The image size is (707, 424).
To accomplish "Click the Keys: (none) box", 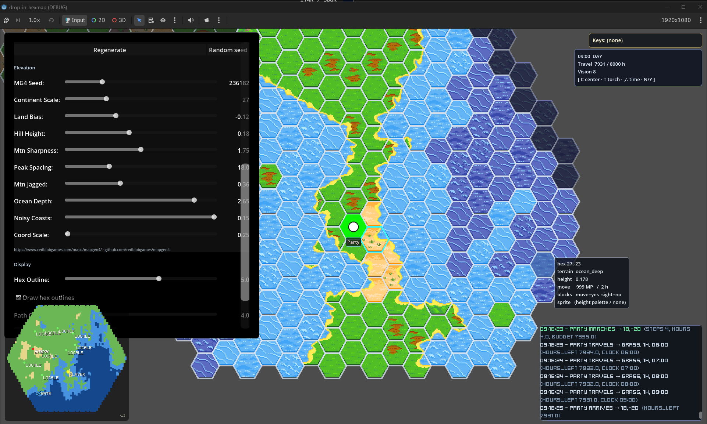I will coord(645,40).
